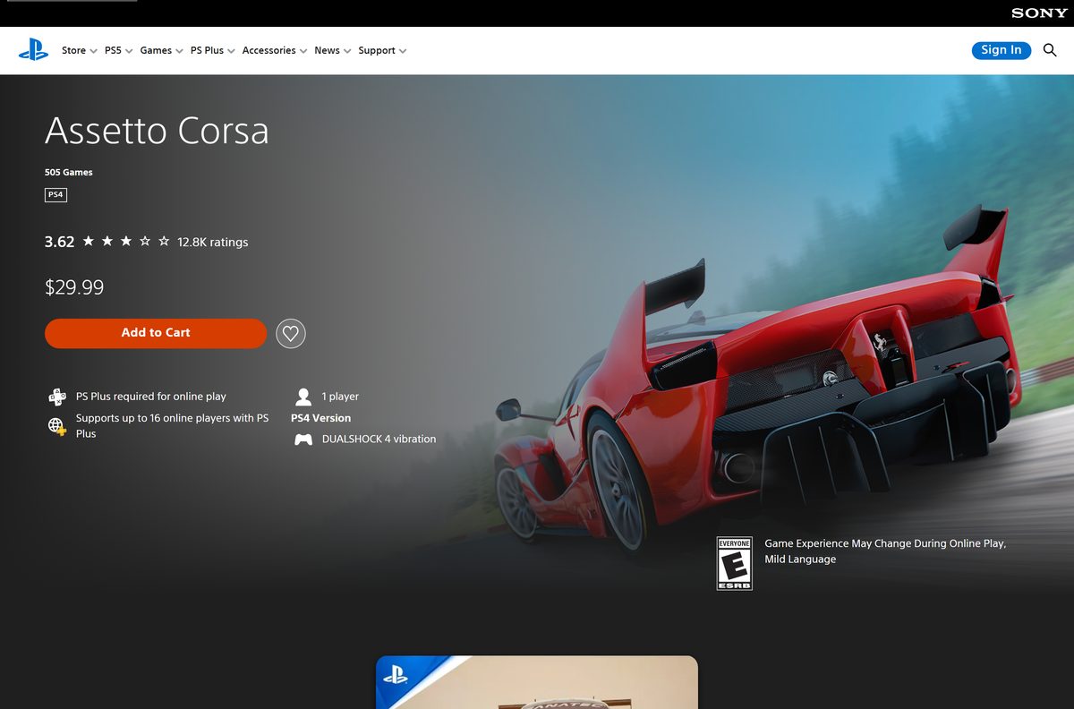Open the promo card thumbnail at bottom
This screenshot has height=709, width=1074.
tap(537, 682)
